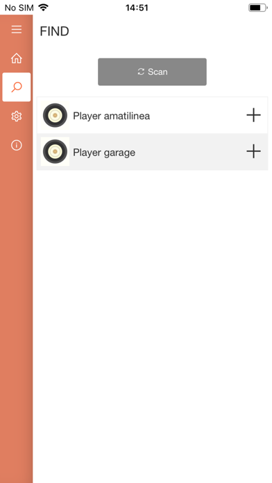Tap the vinyl record thumbnail for Player amatilinea
The height and width of the screenshot is (483, 272).
pyautogui.click(x=55, y=115)
